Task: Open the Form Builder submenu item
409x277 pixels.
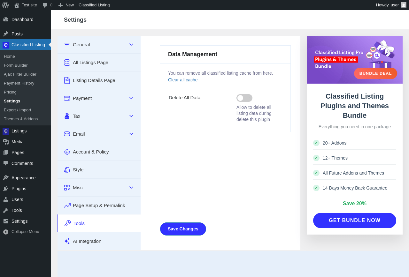Action: coord(26,65)
